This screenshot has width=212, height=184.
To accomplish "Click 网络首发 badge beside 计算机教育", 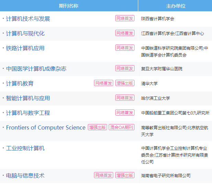I will 104,83.
